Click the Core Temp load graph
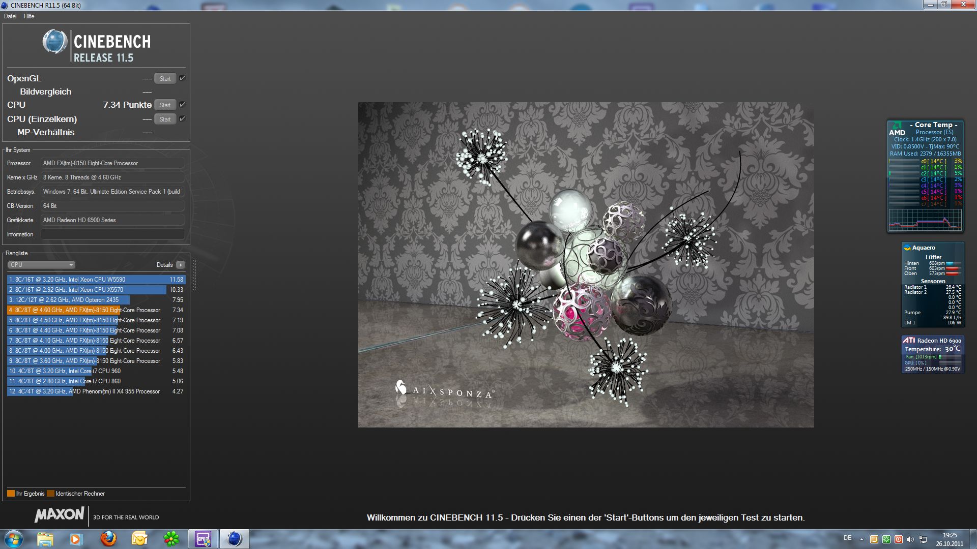Screen dimensions: 977x549 click(925, 220)
